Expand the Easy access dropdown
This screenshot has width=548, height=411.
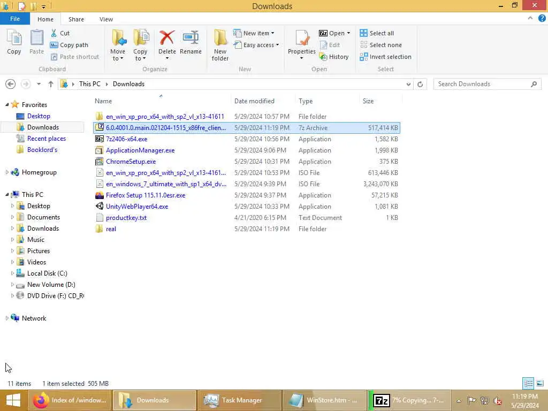256,45
